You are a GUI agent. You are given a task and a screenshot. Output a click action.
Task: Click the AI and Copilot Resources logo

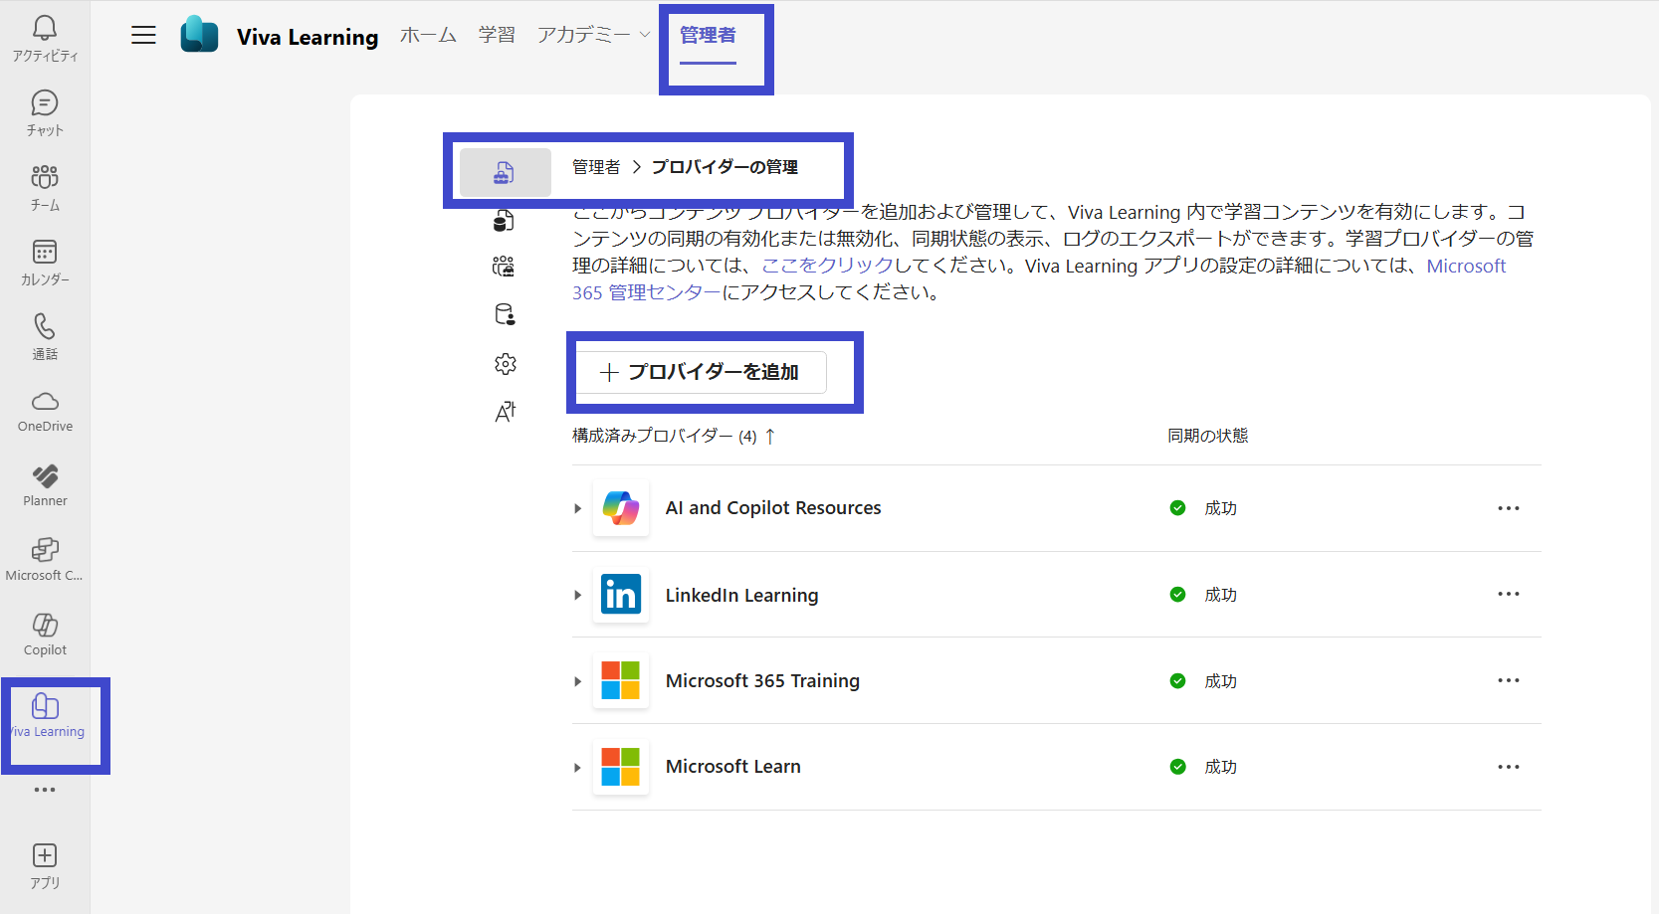pos(621,508)
